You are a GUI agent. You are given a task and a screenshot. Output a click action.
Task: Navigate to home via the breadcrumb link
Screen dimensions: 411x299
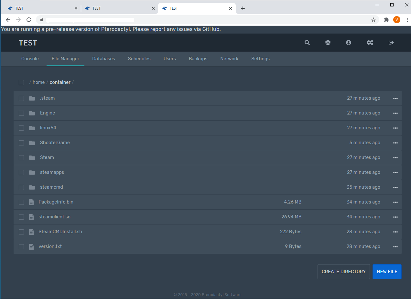pos(38,82)
